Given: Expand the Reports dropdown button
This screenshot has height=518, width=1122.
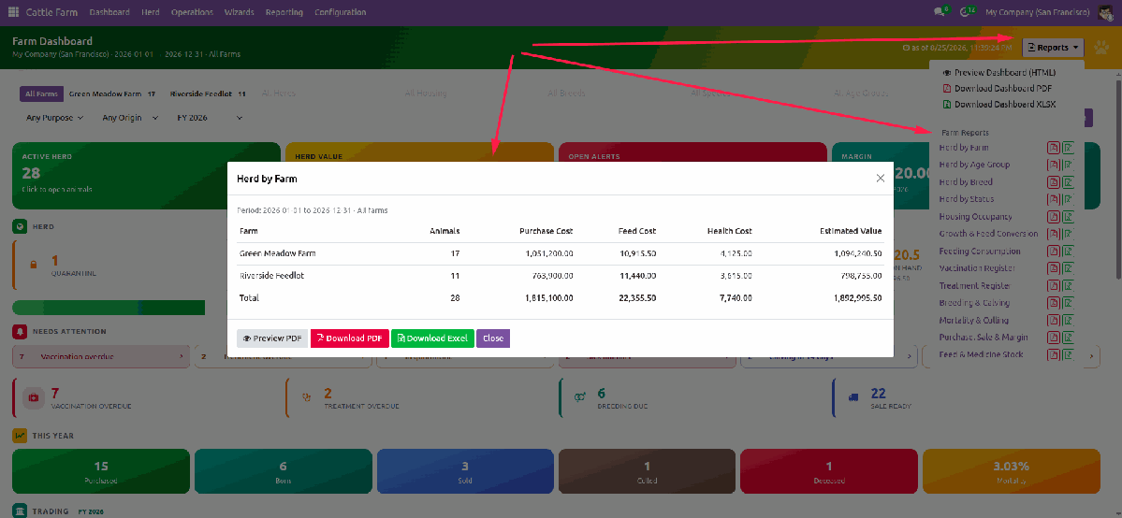Looking at the screenshot, I should coord(1053,48).
